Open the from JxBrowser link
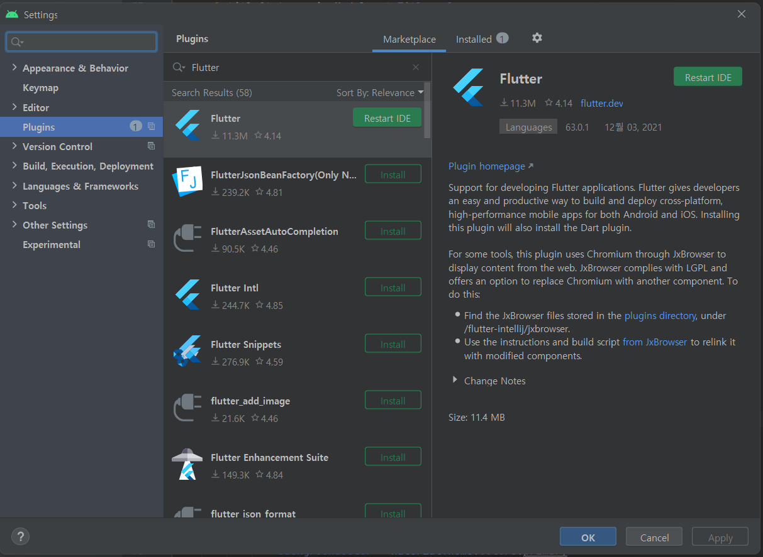The width and height of the screenshot is (763, 557). (655, 342)
